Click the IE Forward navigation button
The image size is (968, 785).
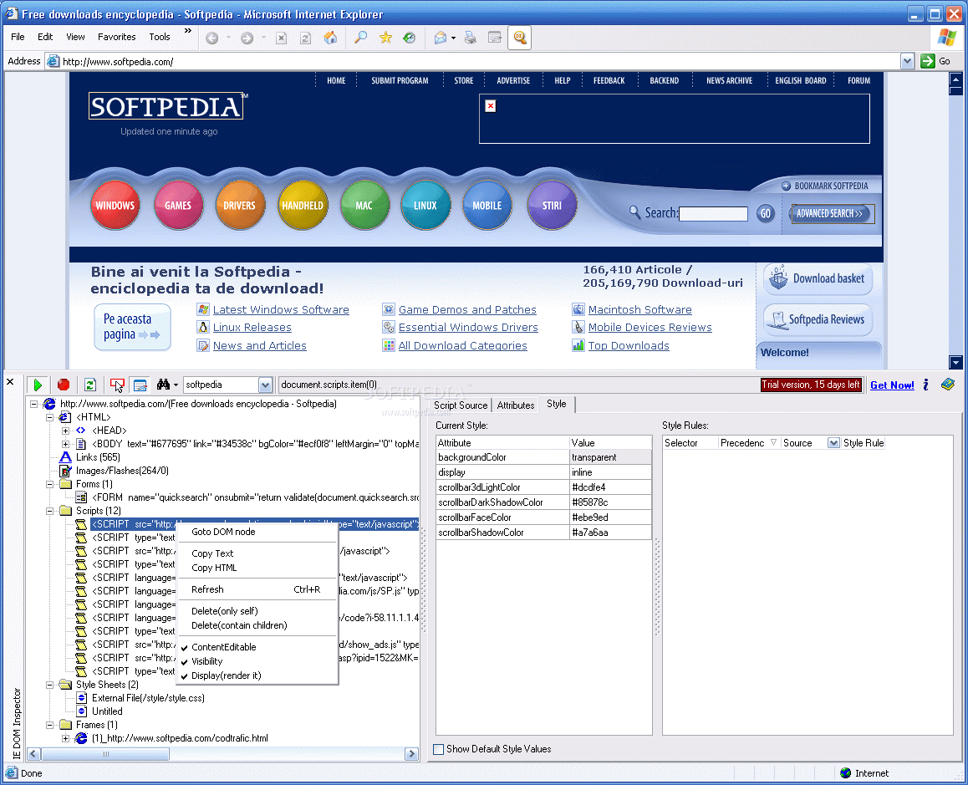[247, 38]
